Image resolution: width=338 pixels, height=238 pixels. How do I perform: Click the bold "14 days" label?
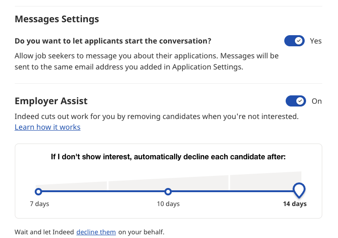(x=295, y=204)
